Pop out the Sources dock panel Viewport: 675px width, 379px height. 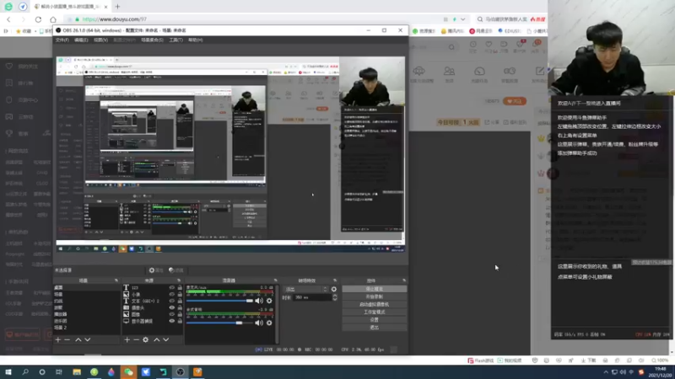(x=179, y=280)
